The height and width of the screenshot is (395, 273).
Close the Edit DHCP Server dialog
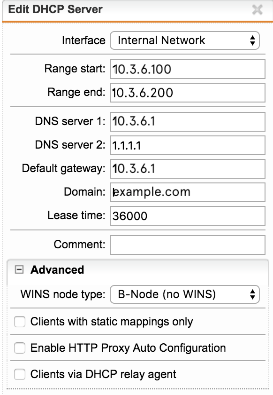[257, 10]
